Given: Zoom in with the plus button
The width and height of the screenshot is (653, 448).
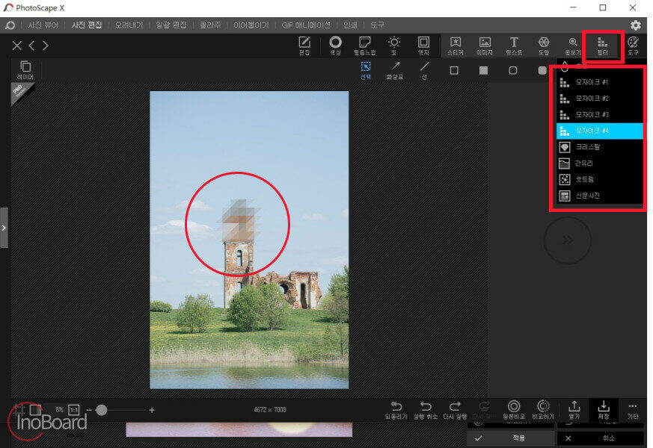Looking at the screenshot, I should click(152, 410).
